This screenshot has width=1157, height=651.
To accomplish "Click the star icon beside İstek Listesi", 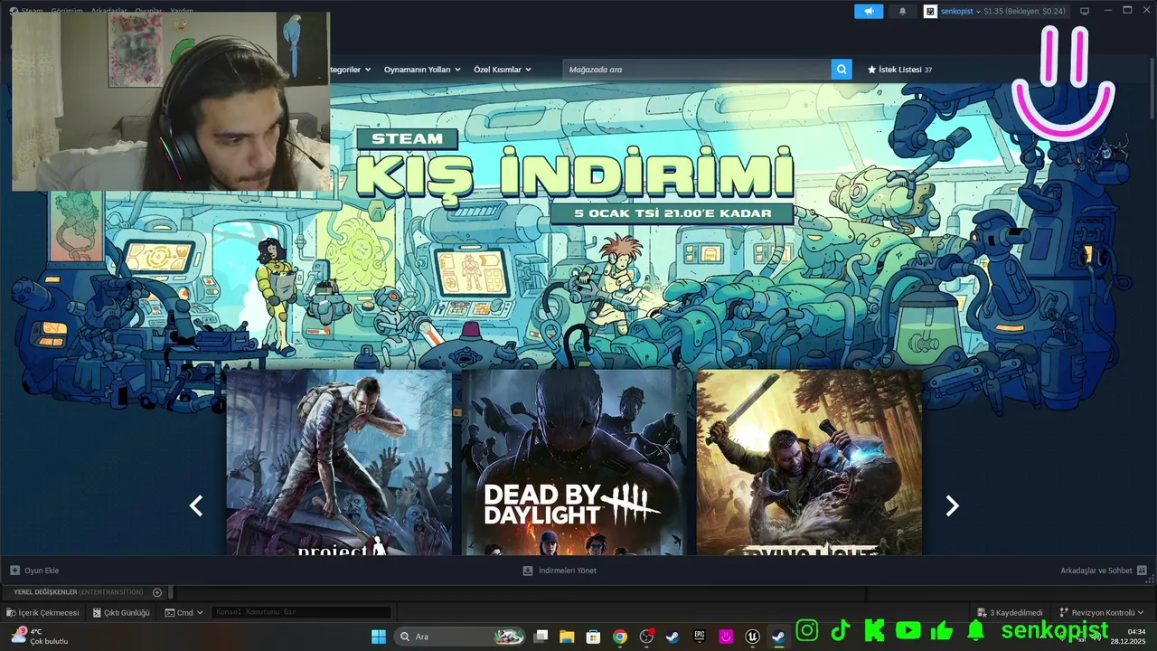I will pos(871,70).
